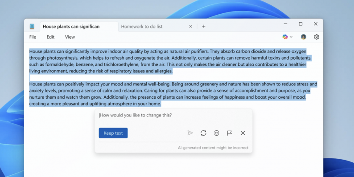Image resolution: width=354 pixels, height=177 pixels.
Task: Dismiss the rewrite popup with its X
Action: pyautogui.click(x=243, y=133)
